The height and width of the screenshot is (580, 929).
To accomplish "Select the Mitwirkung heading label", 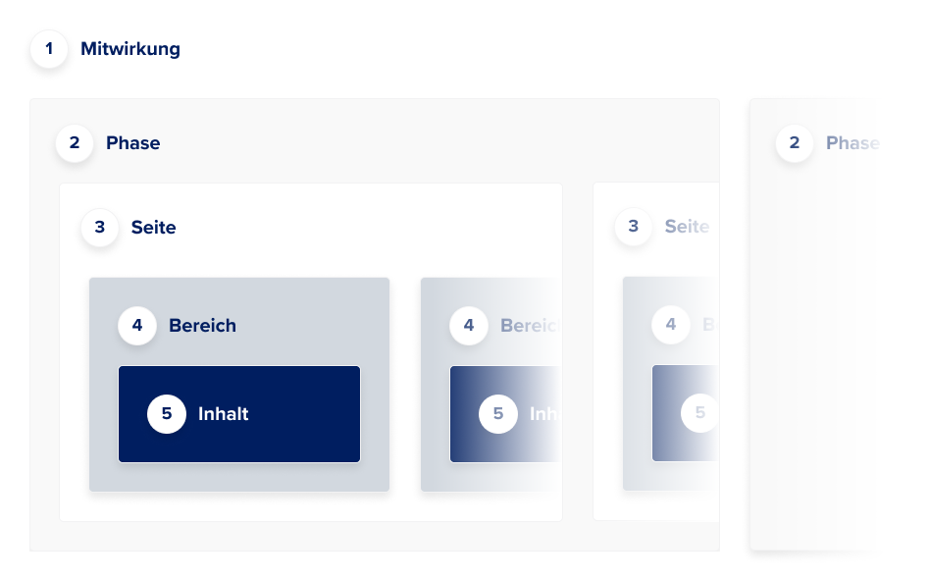I will point(130,49).
